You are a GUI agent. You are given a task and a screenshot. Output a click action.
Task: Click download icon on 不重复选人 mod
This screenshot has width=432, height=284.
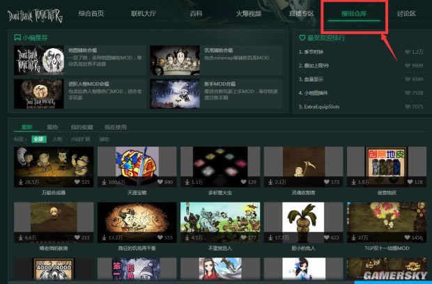point(186,237)
